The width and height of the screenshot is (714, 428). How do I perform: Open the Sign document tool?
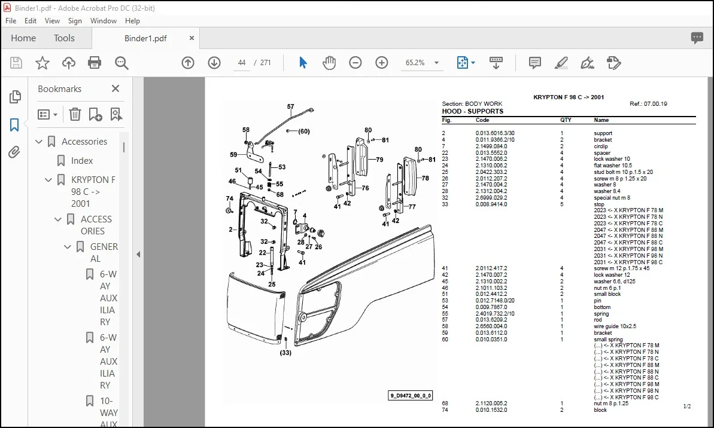tap(587, 63)
